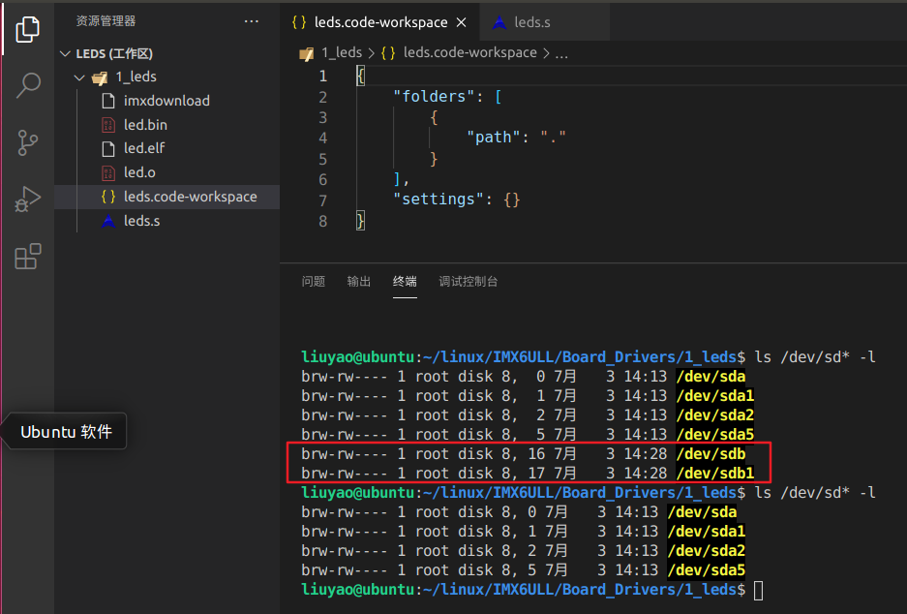Open the Source Control view icon

tap(27, 142)
